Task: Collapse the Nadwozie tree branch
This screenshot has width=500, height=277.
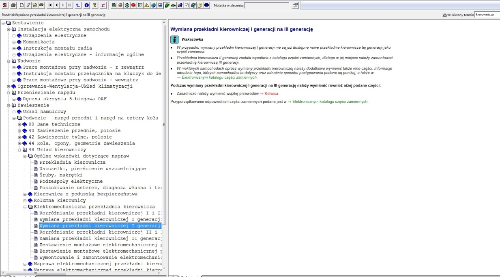Action: (9, 61)
